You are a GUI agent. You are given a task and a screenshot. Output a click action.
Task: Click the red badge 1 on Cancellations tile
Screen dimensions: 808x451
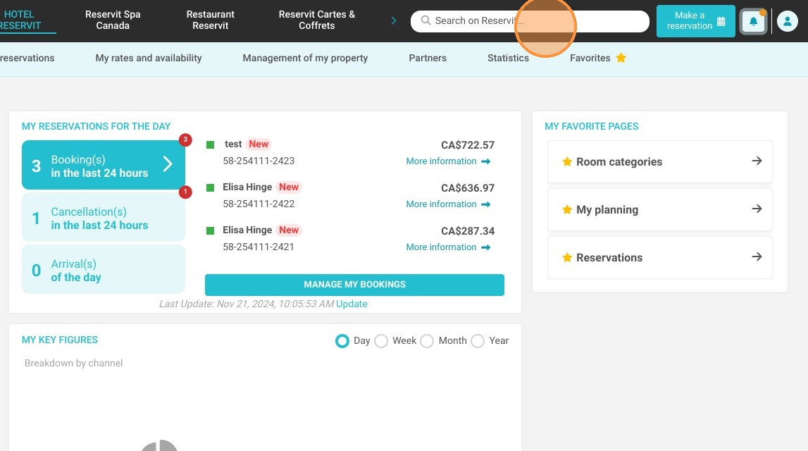click(185, 192)
